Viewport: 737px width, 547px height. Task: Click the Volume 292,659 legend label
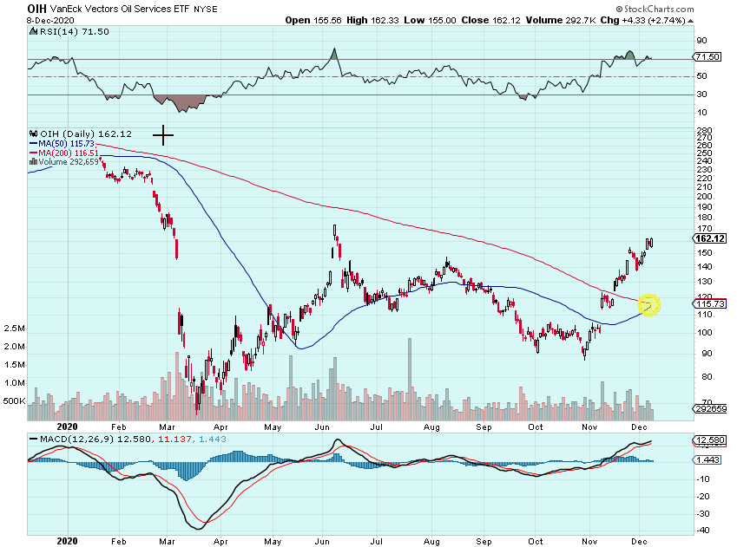click(69, 162)
